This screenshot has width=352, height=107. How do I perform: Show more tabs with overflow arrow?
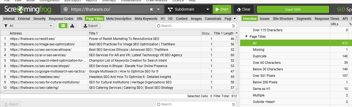tap(235, 18)
